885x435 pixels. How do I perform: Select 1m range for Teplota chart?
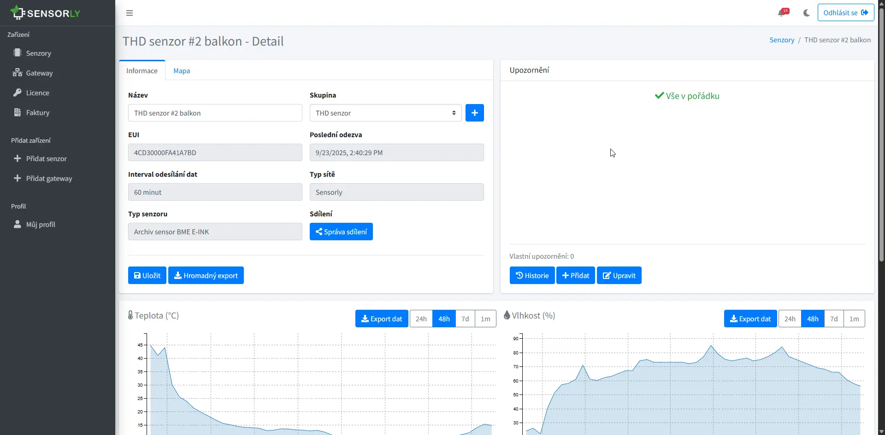(x=485, y=319)
